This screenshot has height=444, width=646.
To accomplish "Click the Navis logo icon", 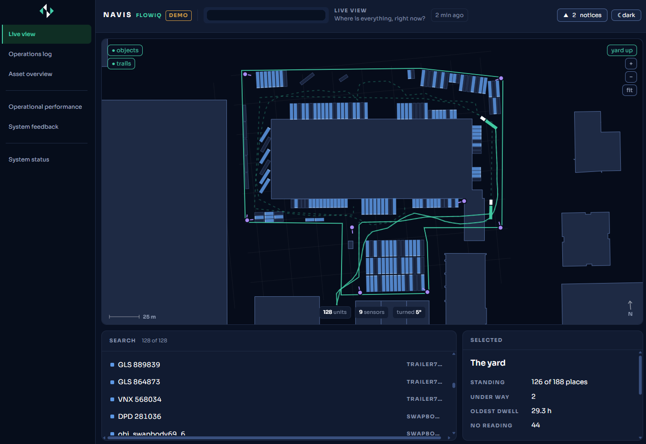I will tap(47, 11).
